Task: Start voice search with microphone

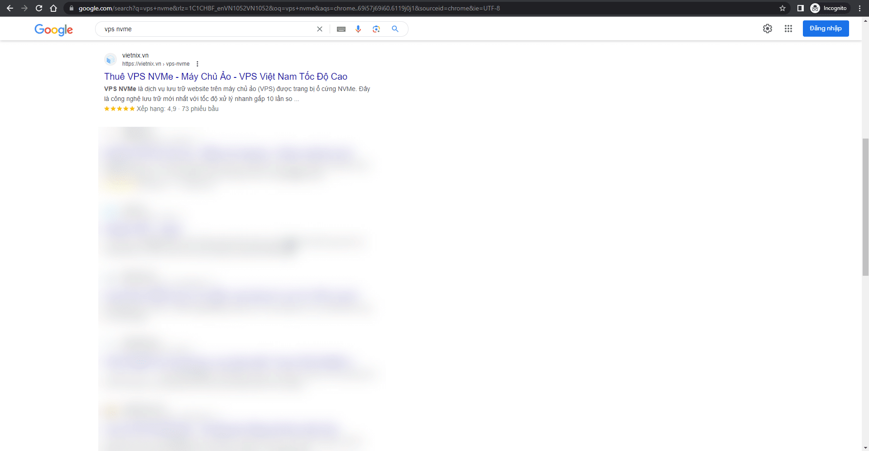Action: pyautogui.click(x=358, y=29)
